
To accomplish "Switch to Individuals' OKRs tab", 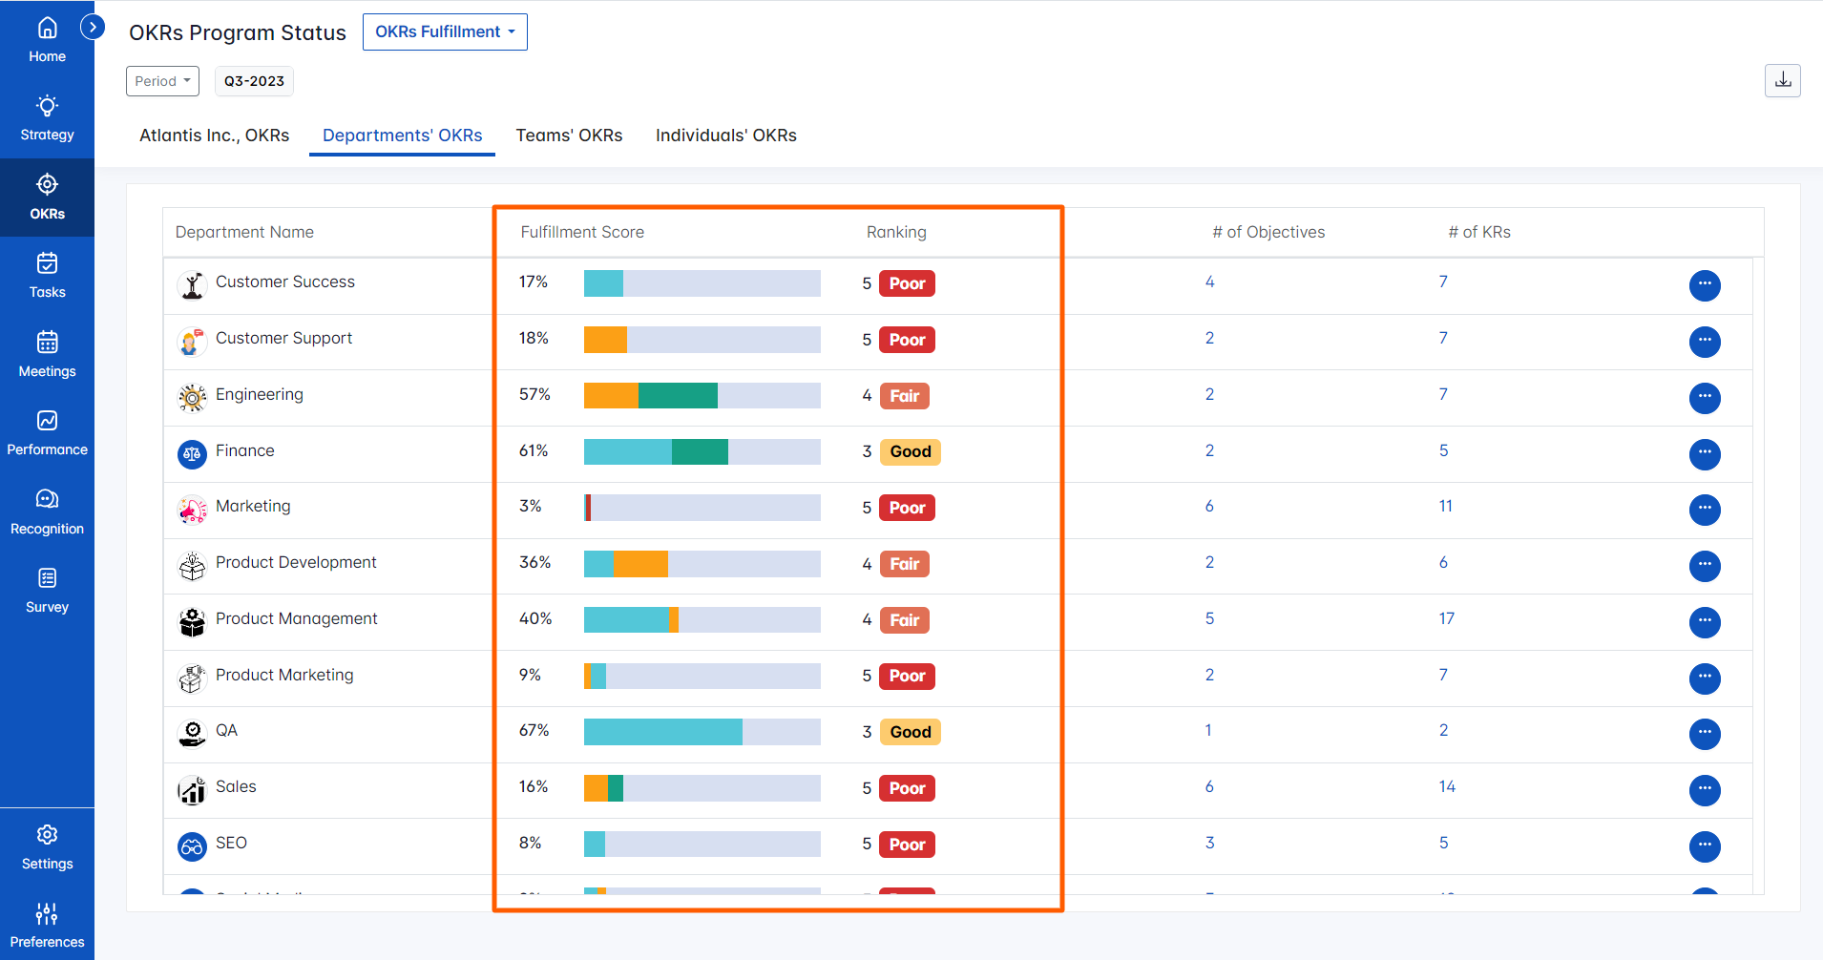I will pyautogui.click(x=725, y=136).
